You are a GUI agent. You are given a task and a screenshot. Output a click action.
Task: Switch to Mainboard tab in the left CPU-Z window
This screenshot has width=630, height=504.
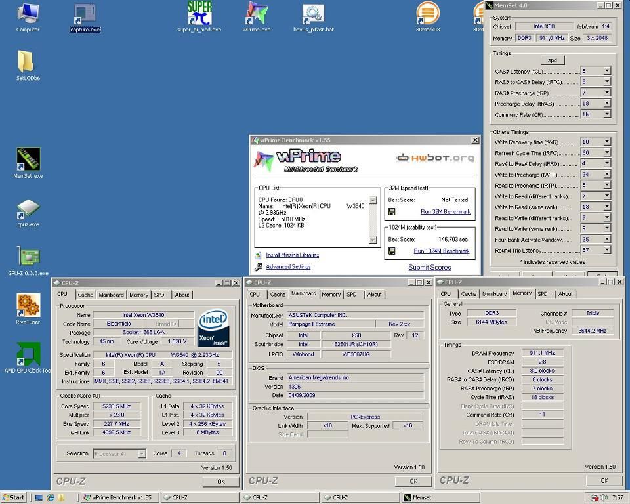tap(112, 295)
